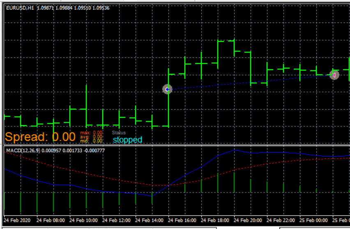Click the '24 Feb 14:00' time axis label
This screenshot has width=350, height=229.
pyautogui.click(x=149, y=220)
